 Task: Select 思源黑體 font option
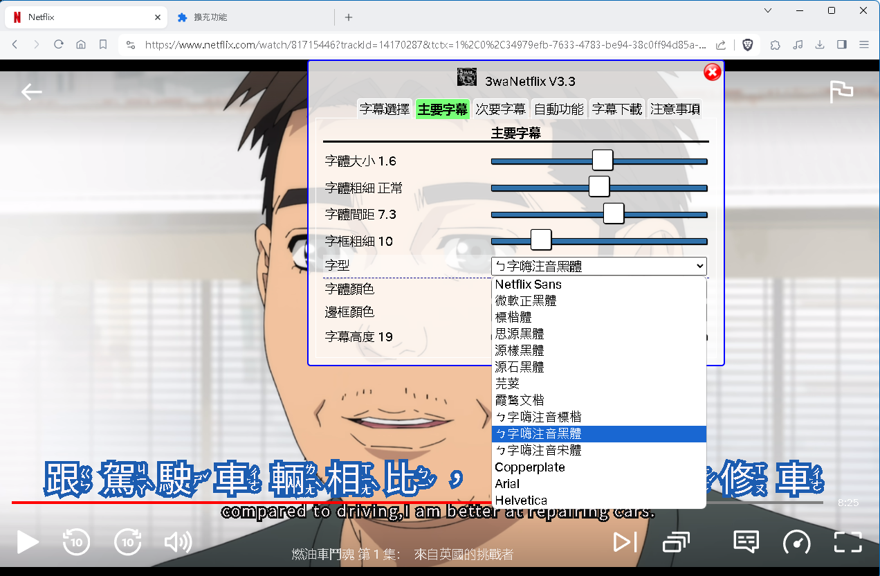599,334
